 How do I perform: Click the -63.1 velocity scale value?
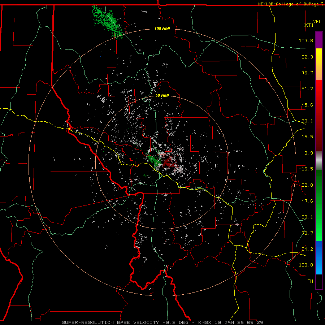306,217
